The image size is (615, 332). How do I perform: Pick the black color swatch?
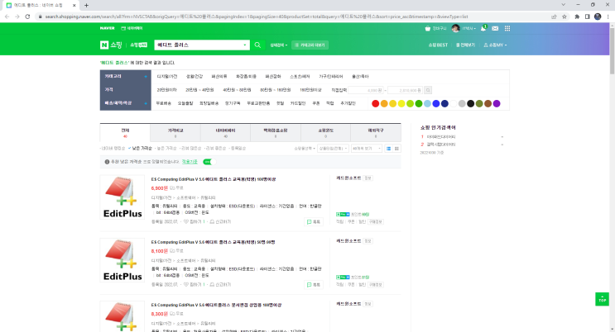pos(471,103)
